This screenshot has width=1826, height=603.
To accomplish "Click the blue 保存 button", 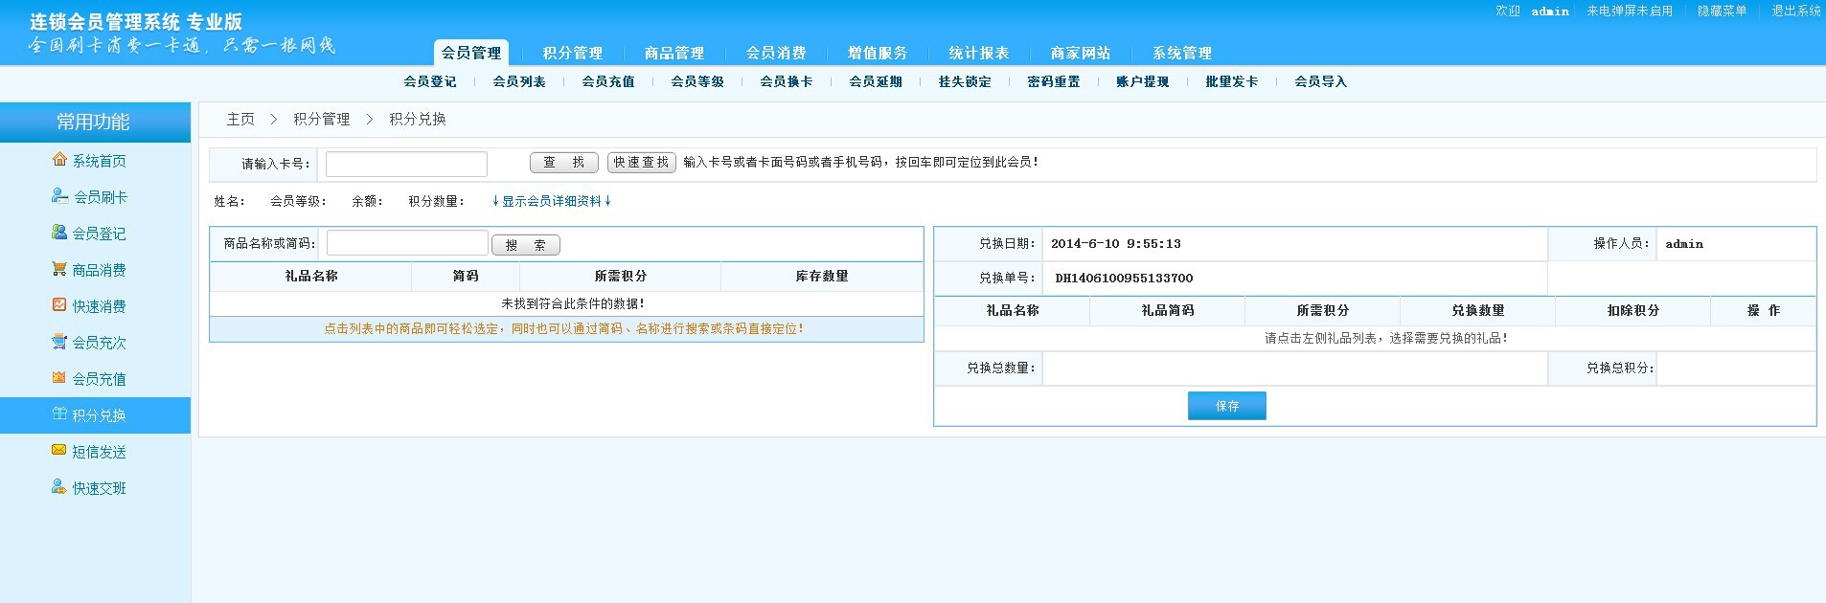I will [x=1227, y=406].
